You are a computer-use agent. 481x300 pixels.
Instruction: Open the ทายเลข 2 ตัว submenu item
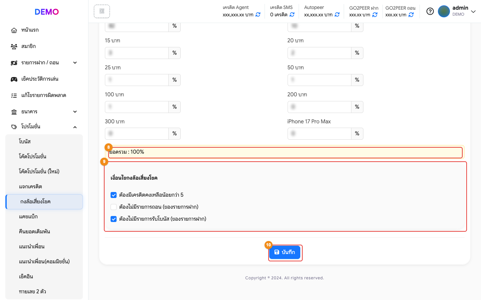[x=44, y=292]
